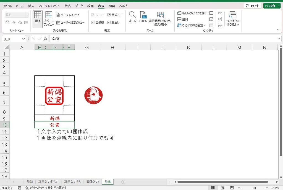
Task: Open the ページレイアウト ribbon tab
Action: [x=49, y=6]
